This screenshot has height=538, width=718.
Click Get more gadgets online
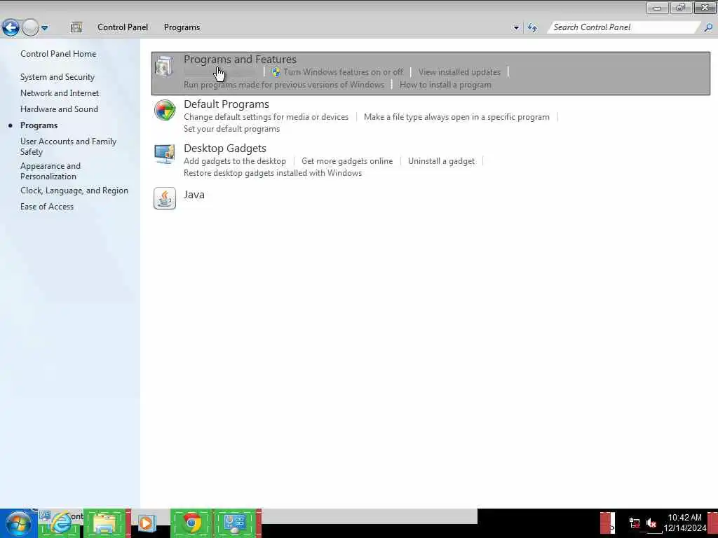(x=347, y=161)
